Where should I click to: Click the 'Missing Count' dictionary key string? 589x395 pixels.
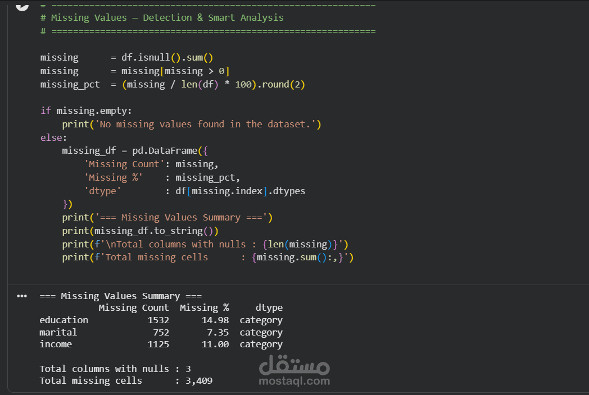(x=124, y=164)
